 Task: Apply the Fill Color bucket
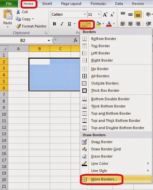tap(98, 24)
